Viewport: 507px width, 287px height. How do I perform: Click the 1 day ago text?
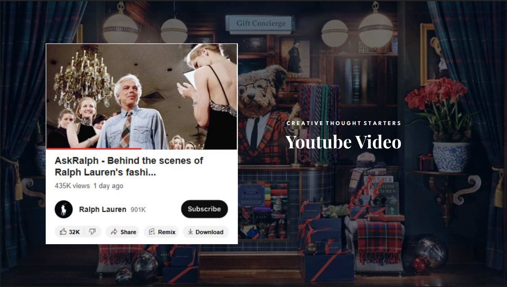(x=108, y=186)
